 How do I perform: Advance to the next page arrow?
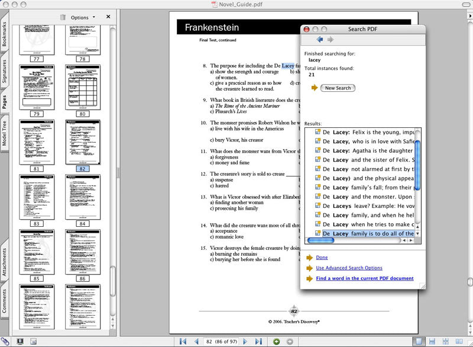click(x=244, y=341)
